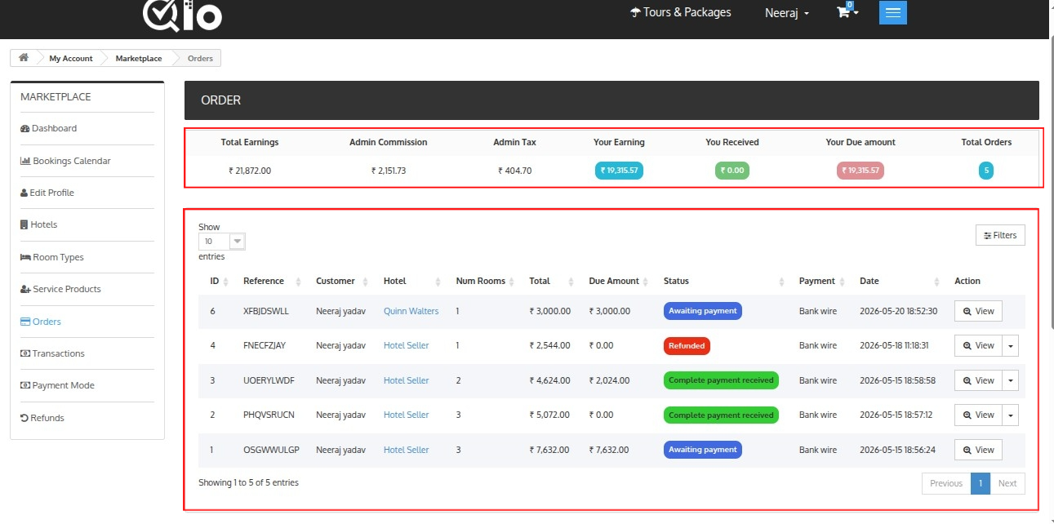Sort table by Status column

(724, 281)
